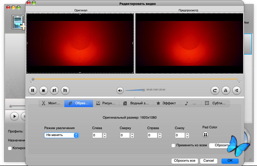Click the 'Слева' crop value stepper
The image size is (257, 166).
pos(105,135)
